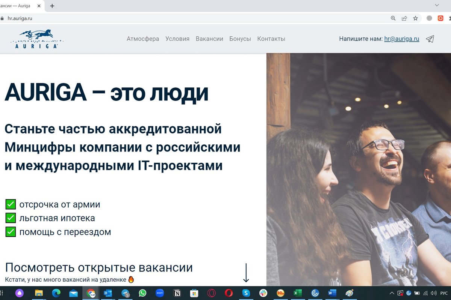Screen dimensions: 451x300
Task: Switch the РУС keyboard language indicator
Action: (x=444, y=293)
